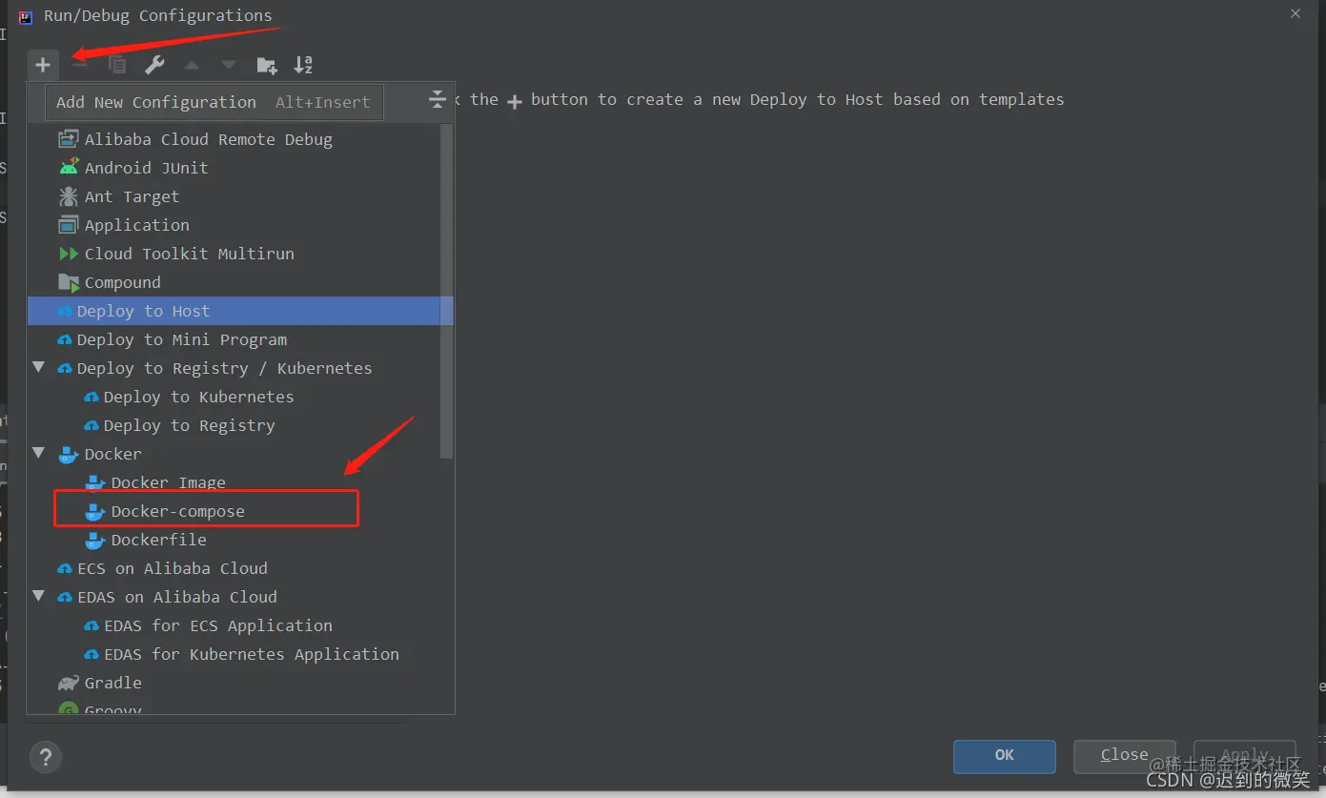Click the Ant Target spider icon

(x=69, y=196)
